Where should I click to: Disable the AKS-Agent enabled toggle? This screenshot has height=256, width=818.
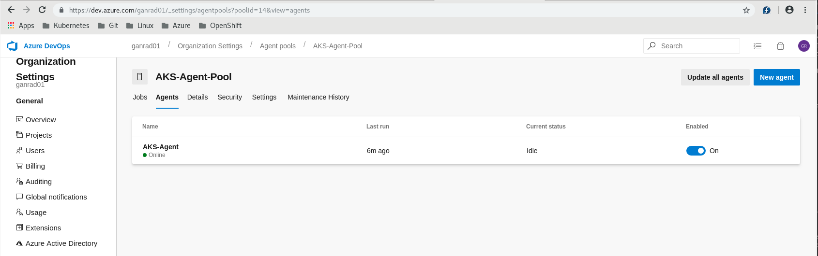(696, 151)
